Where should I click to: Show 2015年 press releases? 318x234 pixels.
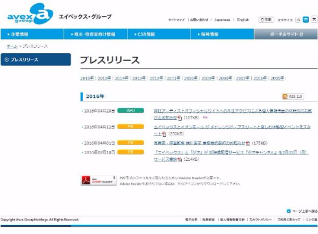(x=104, y=78)
